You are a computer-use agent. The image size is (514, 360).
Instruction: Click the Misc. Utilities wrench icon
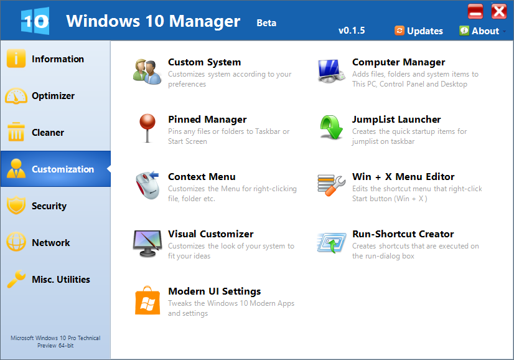click(16, 278)
